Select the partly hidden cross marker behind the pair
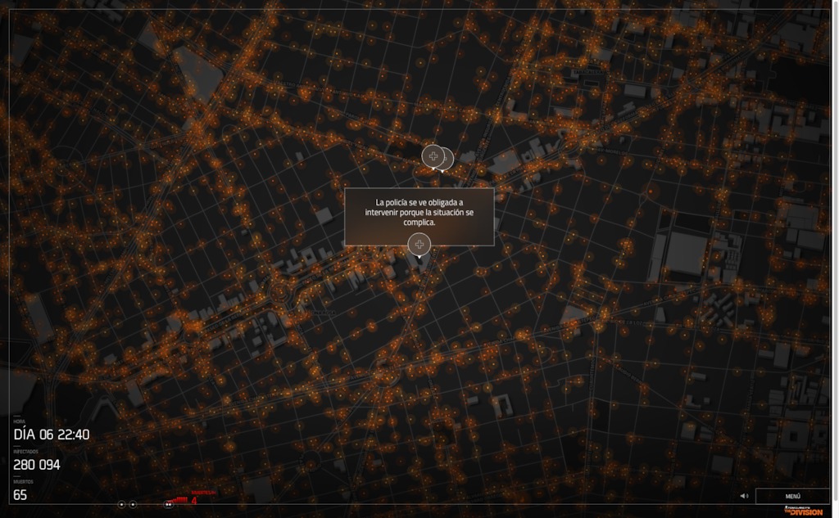 pos(450,159)
